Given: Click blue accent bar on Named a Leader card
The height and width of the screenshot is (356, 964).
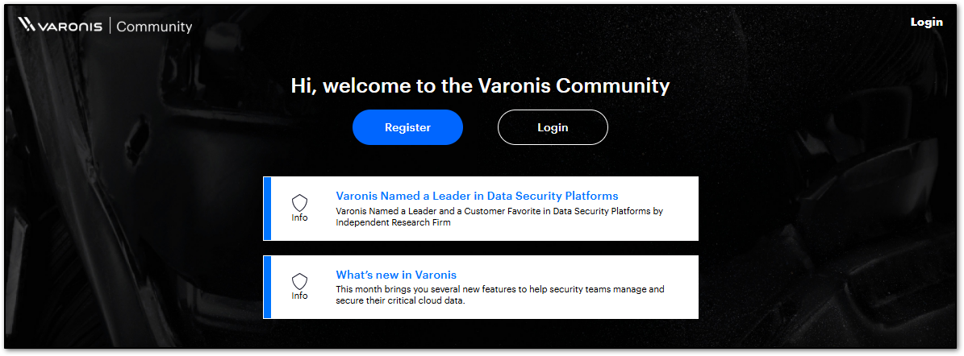Looking at the screenshot, I should (265, 209).
